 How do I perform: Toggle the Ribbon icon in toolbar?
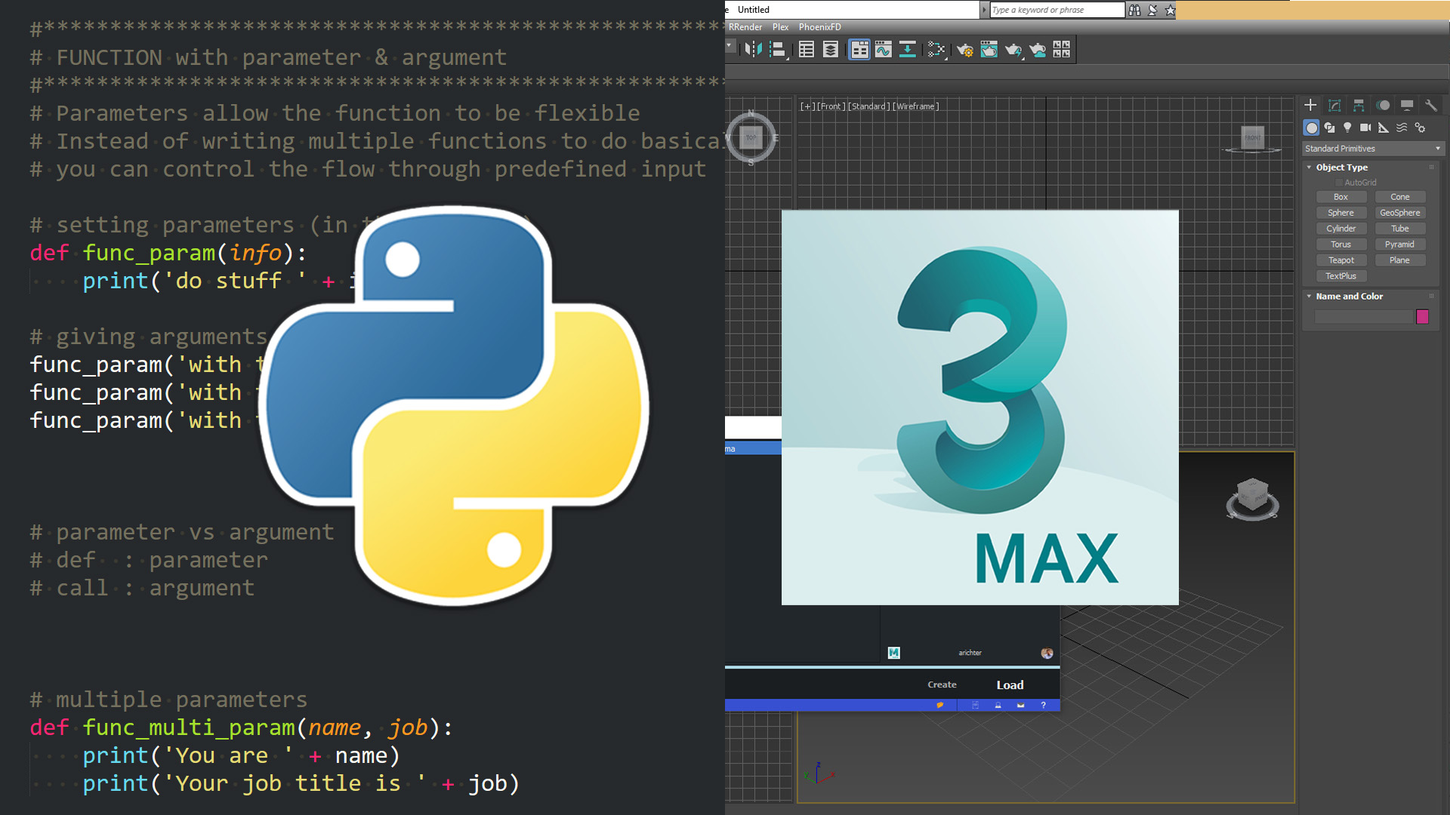click(859, 50)
